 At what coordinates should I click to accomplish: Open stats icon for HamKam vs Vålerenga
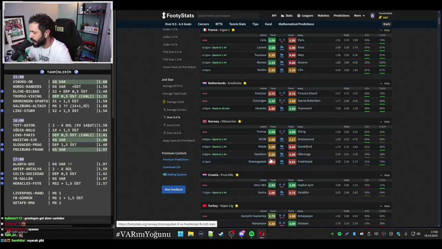coord(282,155)
